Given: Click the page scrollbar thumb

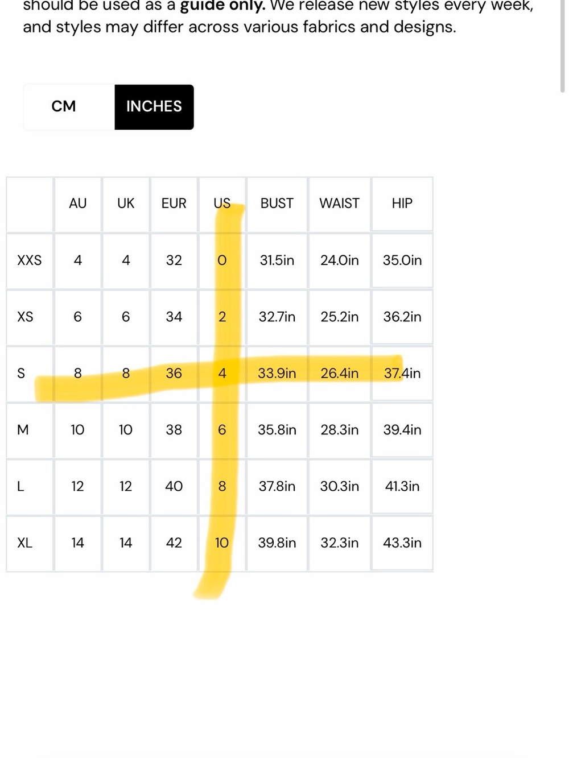Looking at the screenshot, I should tap(562, 45).
